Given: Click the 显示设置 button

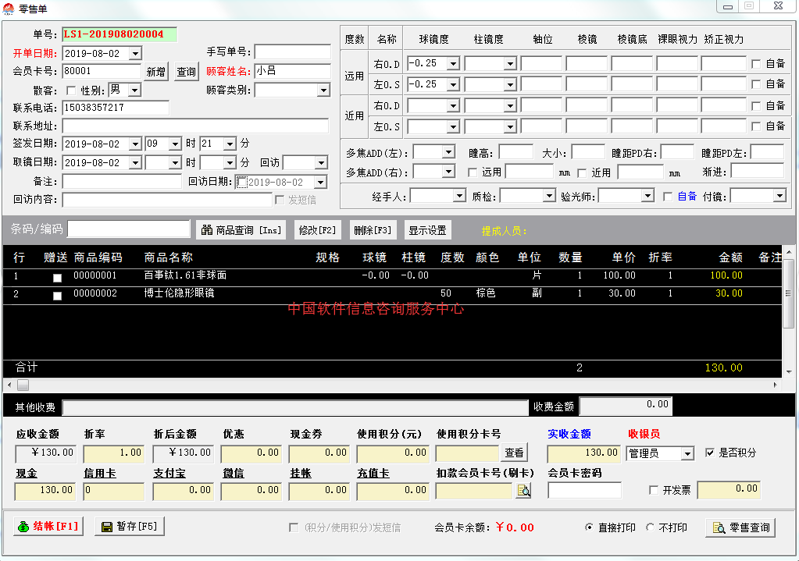Looking at the screenshot, I should click(x=427, y=230).
